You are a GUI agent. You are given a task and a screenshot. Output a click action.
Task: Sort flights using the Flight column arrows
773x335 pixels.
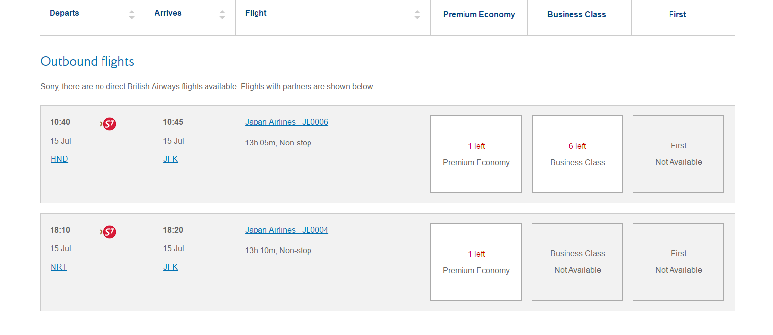coord(417,15)
